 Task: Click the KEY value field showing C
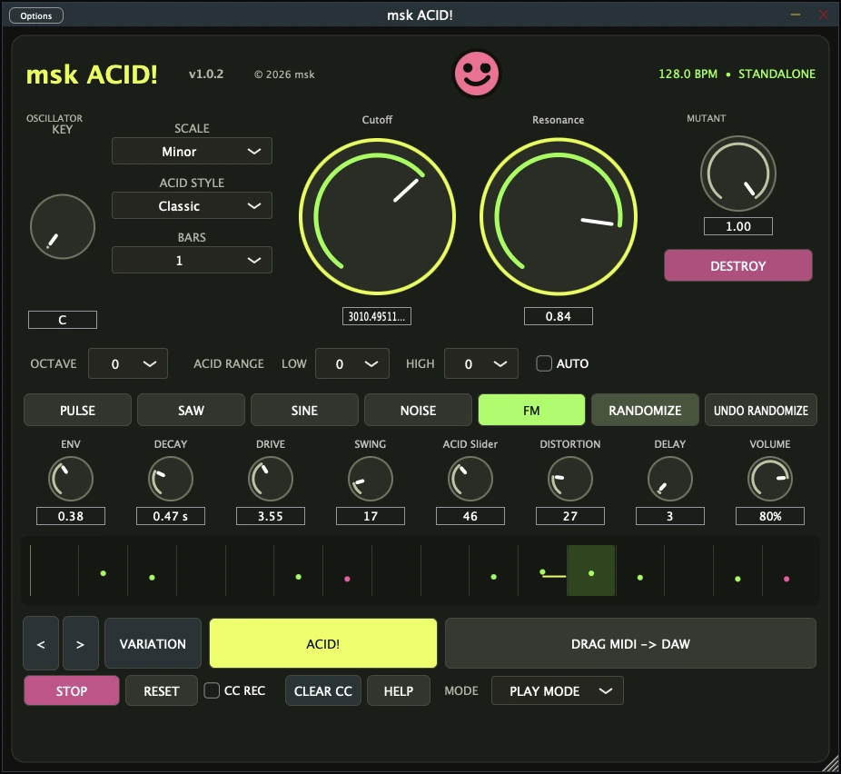click(63, 320)
